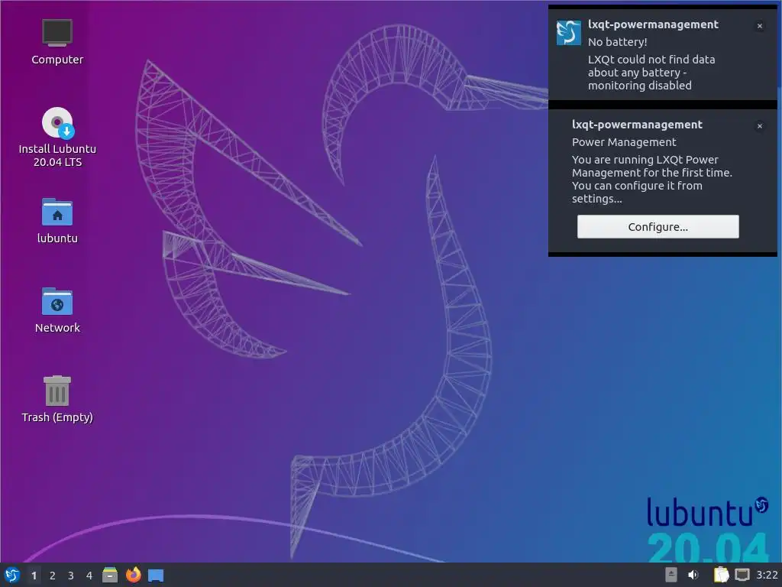Screen dimensions: 782x587
Task: Open the Lubuntu start menu
Action: tap(12, 575)
